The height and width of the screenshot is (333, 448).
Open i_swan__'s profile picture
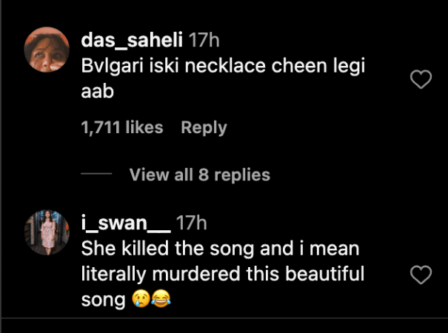(x=47, y=231)
